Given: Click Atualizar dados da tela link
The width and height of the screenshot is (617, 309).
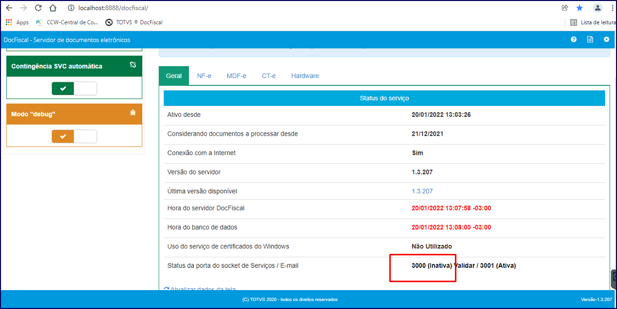Looking at the screenshot, I should point(200,289).
